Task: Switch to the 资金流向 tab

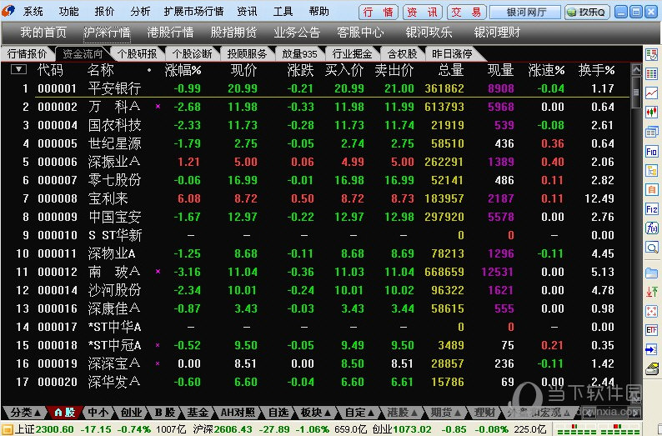Action: coord(83,53)
